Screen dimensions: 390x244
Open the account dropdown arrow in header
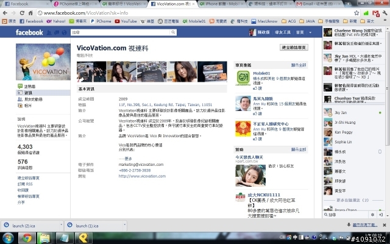(310, 32)
